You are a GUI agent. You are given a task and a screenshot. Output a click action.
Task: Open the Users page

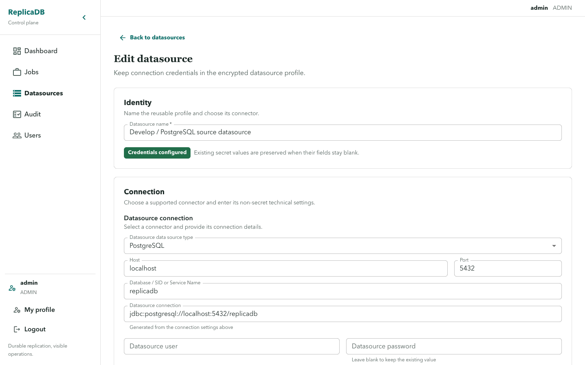(x=50, y=135)
